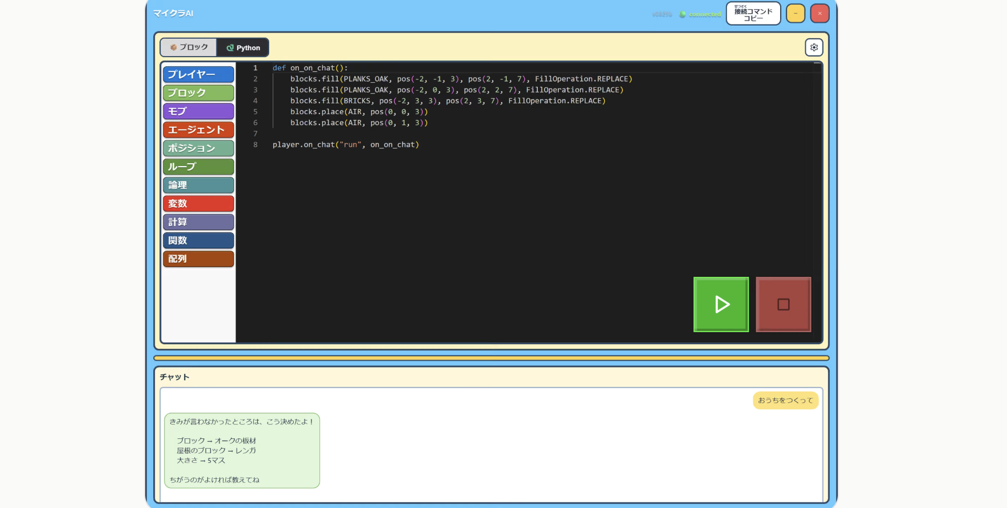
Task: Open the green ブロック category
Action: click(x=198, y=92)
